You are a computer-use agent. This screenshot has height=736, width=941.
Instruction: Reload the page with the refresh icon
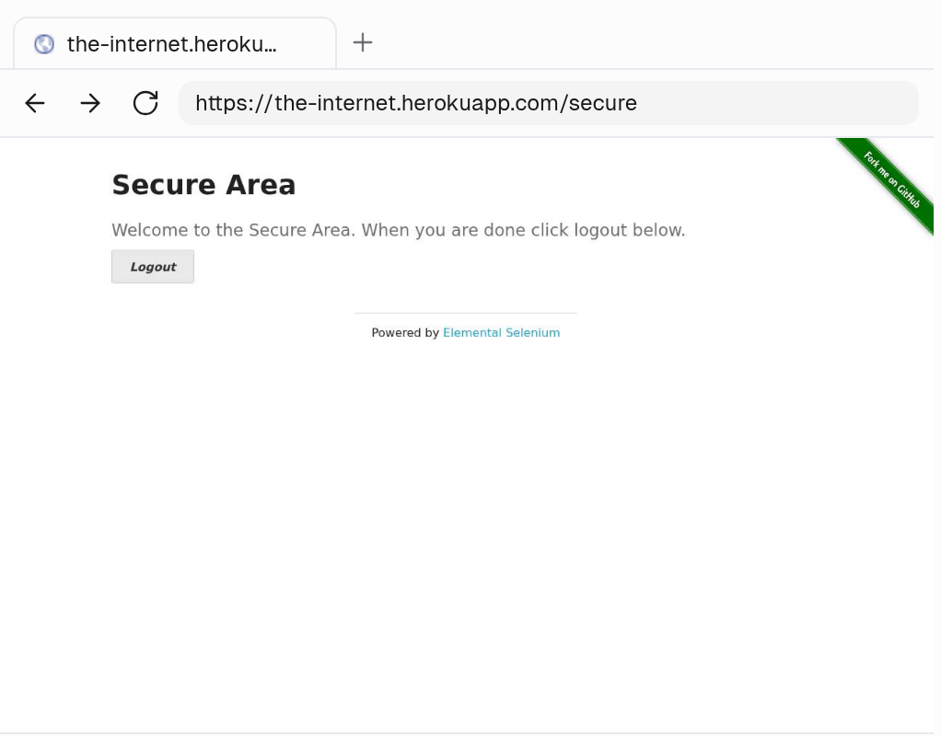pos(145,103)
